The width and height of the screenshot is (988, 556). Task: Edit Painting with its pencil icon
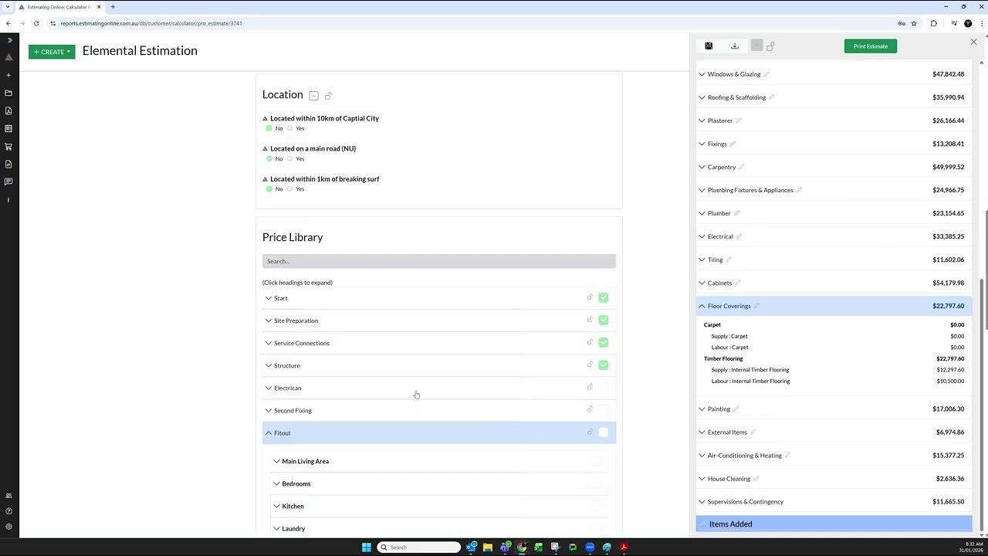736,409
